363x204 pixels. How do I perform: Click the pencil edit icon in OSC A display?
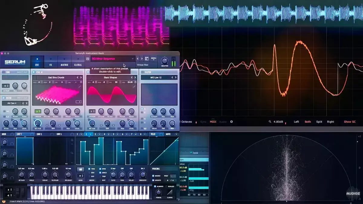point(79,86)
